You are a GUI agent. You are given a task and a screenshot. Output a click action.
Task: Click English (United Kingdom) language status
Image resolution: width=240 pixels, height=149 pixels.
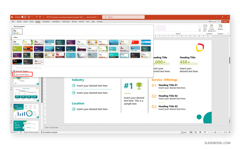coord(31,132)
